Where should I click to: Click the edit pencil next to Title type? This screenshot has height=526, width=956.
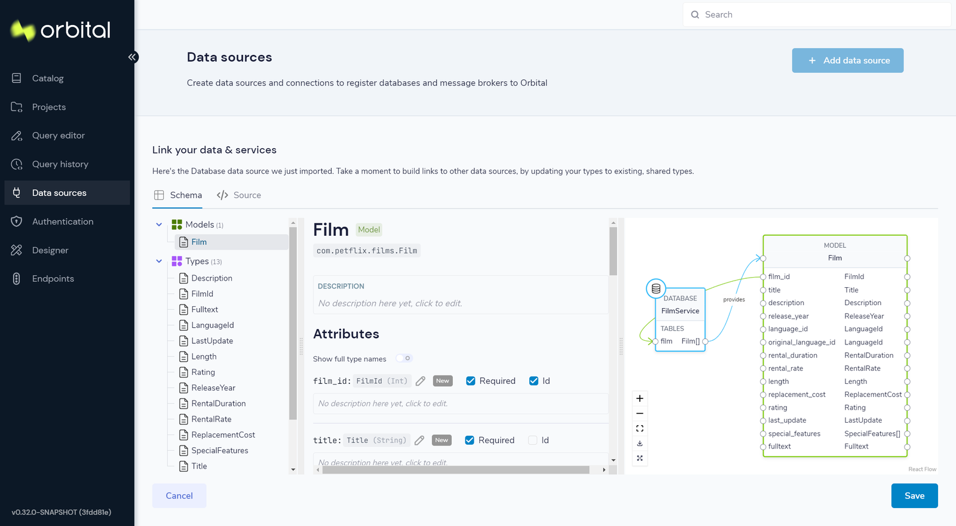pos(419,440)
